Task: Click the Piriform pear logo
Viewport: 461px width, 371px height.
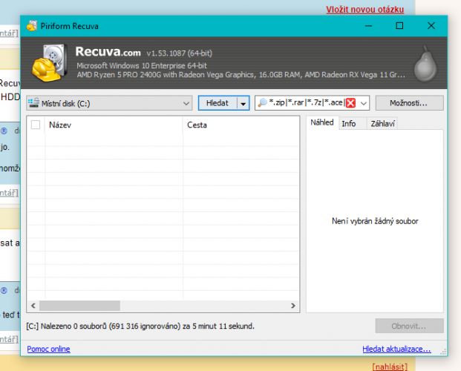Action: (425, 64)
